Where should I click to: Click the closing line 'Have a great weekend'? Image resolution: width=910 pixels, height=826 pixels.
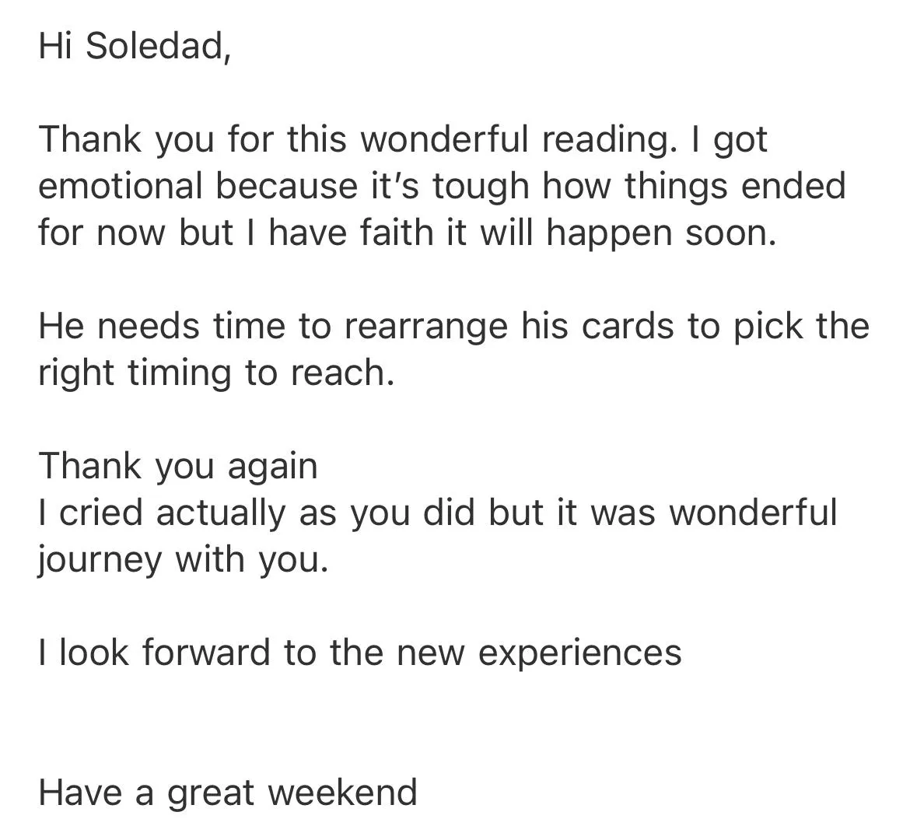227,793
